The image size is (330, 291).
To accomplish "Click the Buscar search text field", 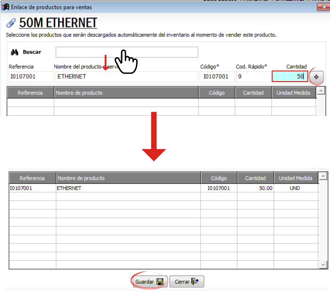I will click(127, 52).
